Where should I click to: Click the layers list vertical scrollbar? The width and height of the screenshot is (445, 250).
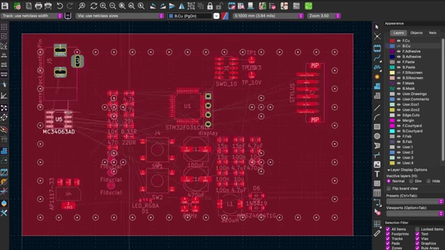click(444, 99)
